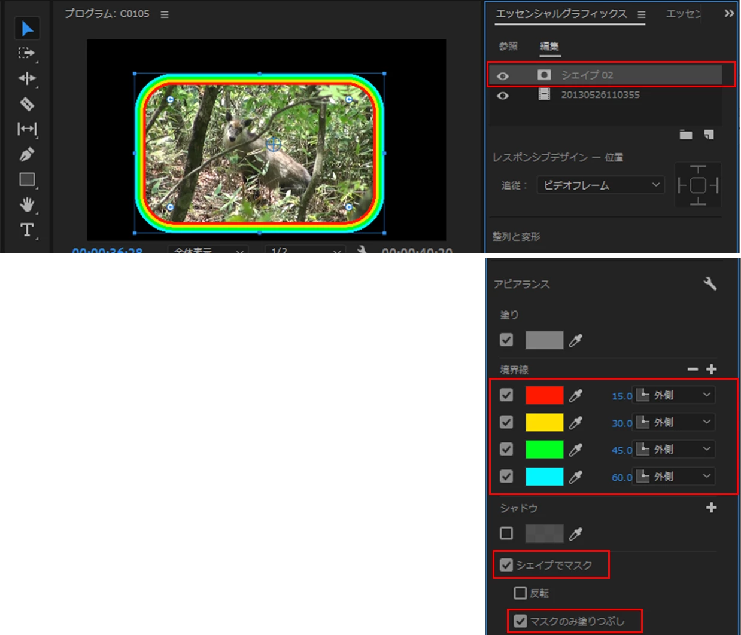Click the 45.0 stroke width value
This screenshot has height=635, width=741.
click(621, 450)
